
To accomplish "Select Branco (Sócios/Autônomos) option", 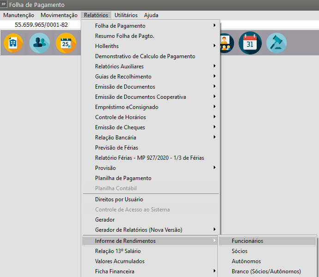I will (x=266, y=271).
